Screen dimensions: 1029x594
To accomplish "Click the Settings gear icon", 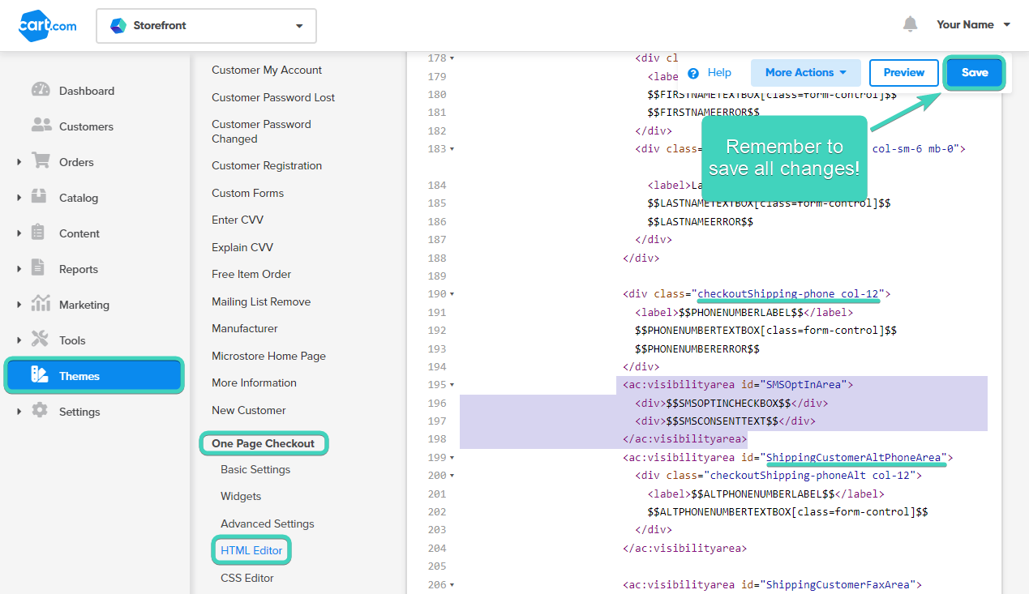I will (40, 411).
